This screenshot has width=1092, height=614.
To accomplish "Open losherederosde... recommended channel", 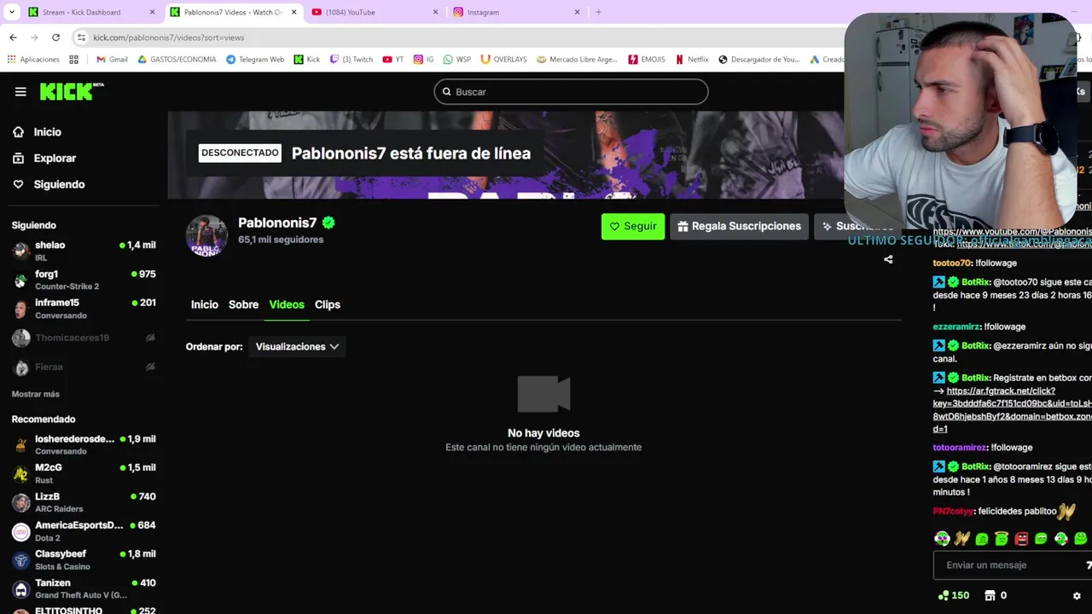I will point(84,444).
